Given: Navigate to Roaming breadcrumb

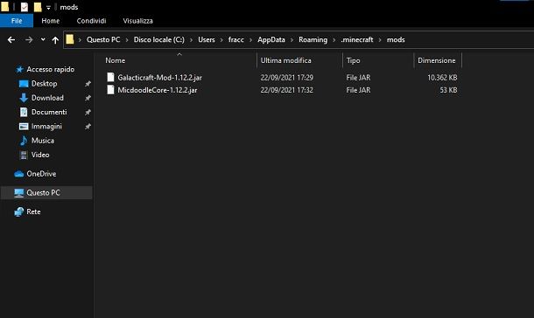Looking at the screenshot, I should pyautogui.click(x=313, y=40).
